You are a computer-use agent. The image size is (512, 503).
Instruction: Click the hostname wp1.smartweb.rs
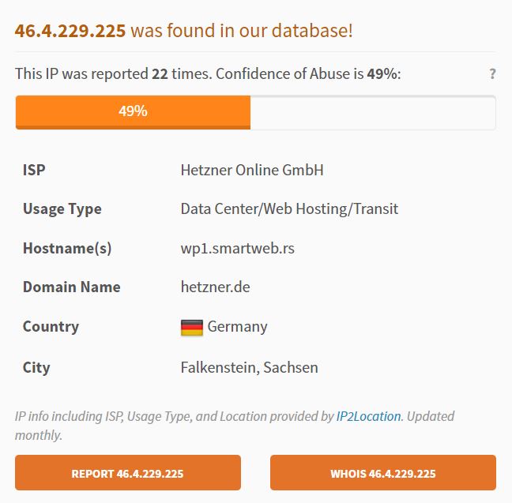(x=237, y=248)
